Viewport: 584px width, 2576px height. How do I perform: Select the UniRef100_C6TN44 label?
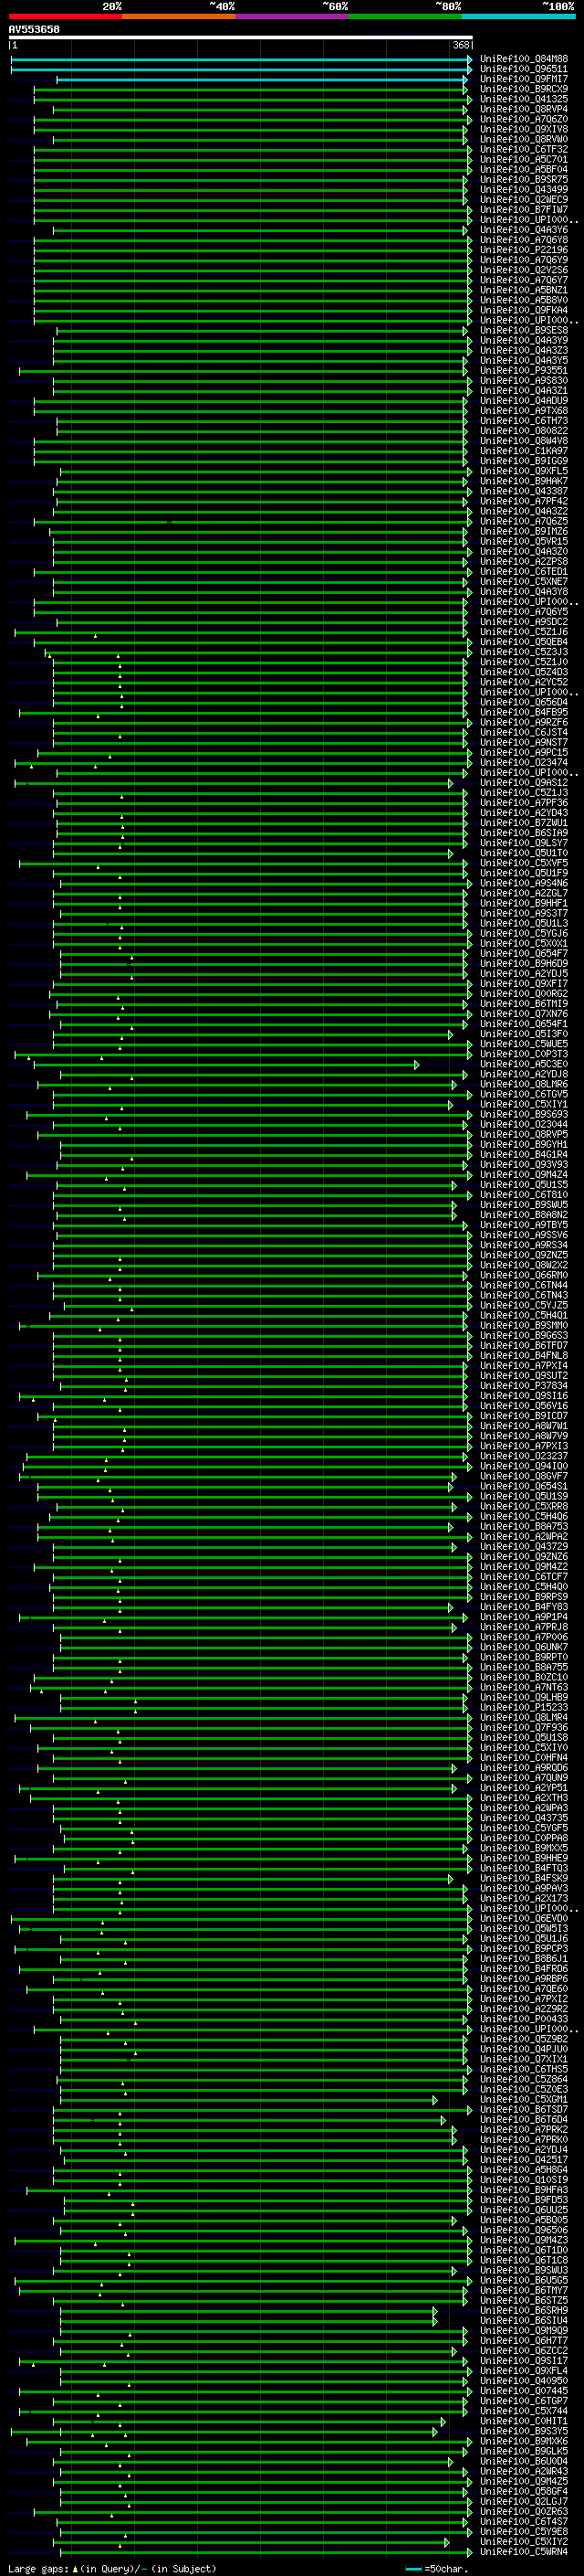(x=524, y=1285)
